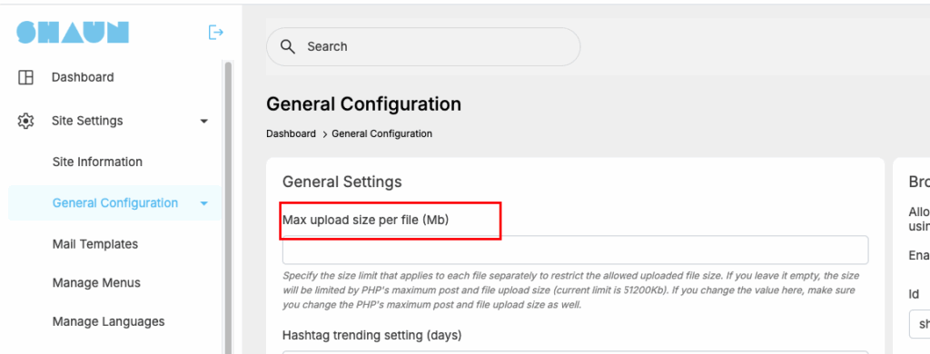This screenshot has width=930, height=354.
Task: Click the Site Settings gear icon
Action: click(25, 121)
